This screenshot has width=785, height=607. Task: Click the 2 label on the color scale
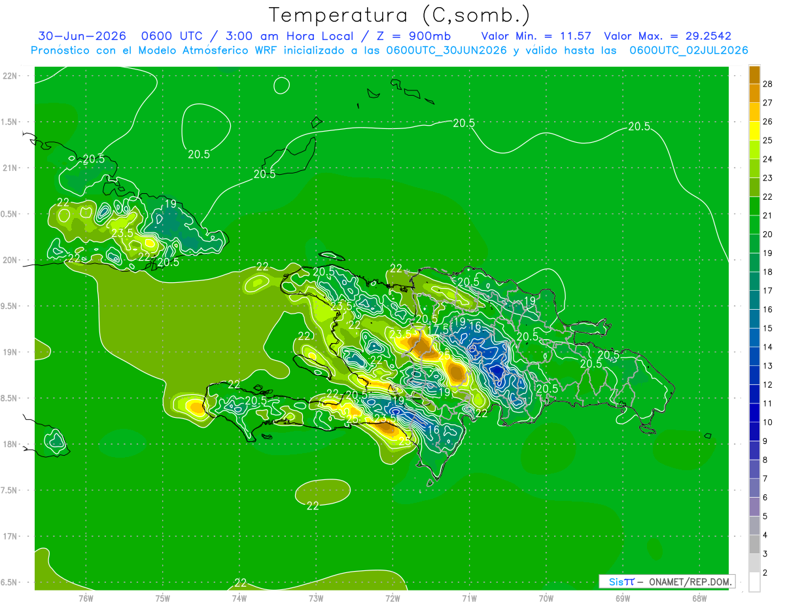pos(765,573)
